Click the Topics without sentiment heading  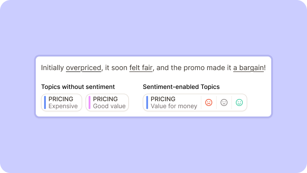(78, 87)
